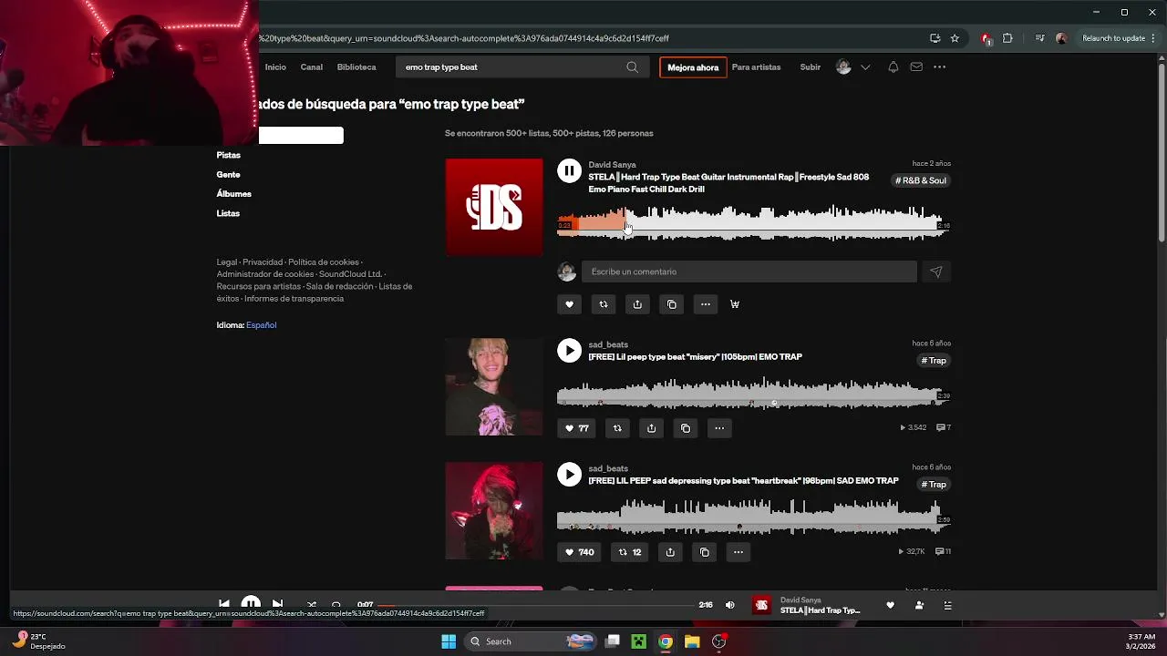Mute the volume in bottom player
Screen dimensions: 1167x656
[729, 605]
